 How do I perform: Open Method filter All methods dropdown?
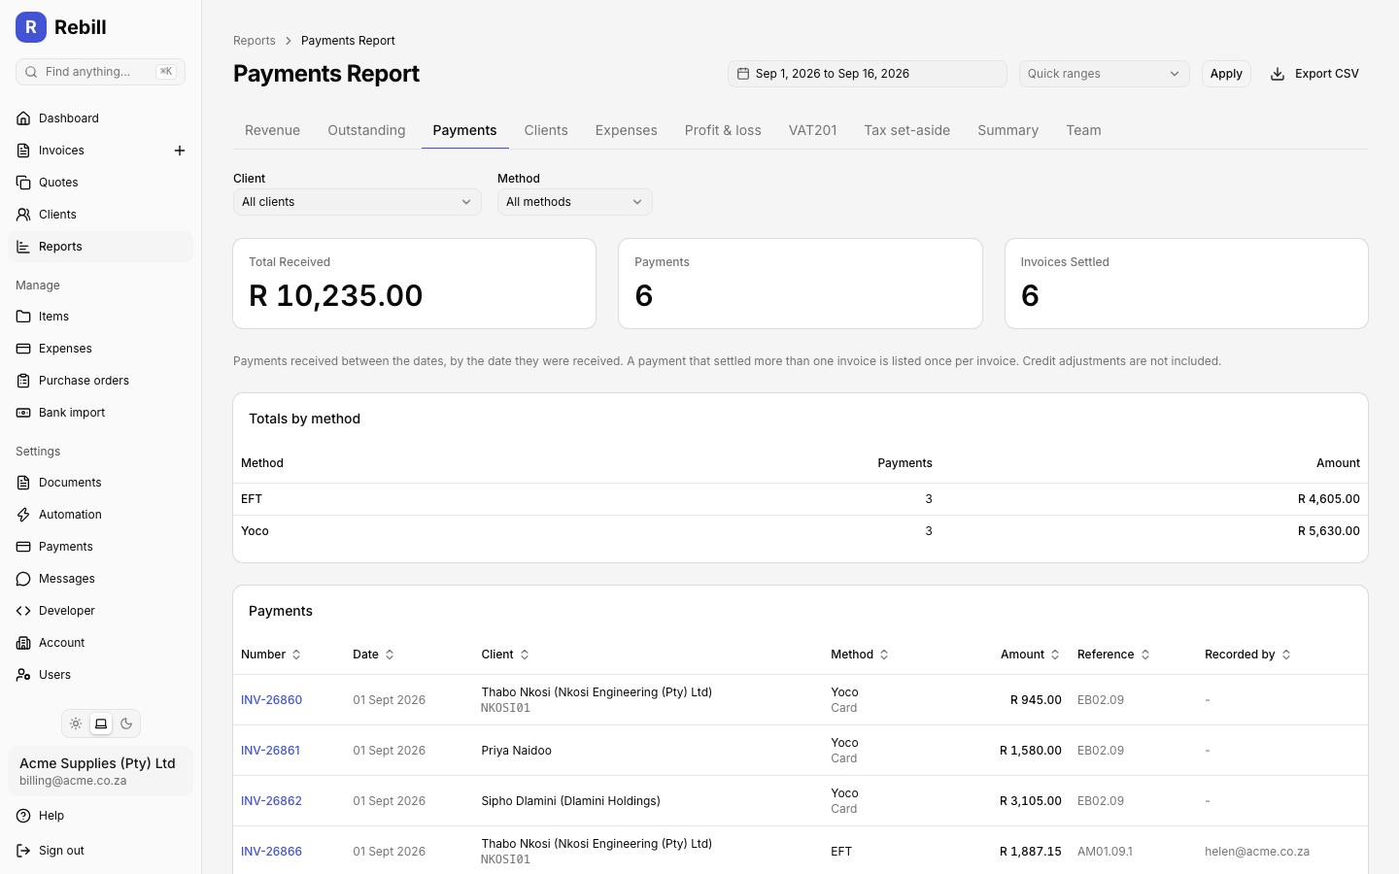pos(575,202)
